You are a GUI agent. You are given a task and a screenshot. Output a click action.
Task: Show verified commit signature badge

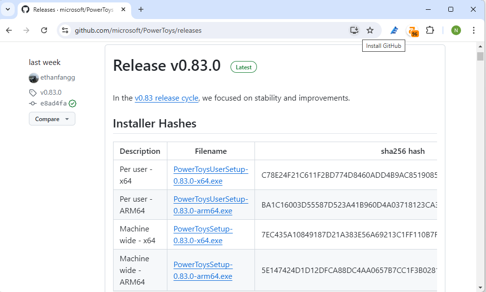click(x=72, y=104)
